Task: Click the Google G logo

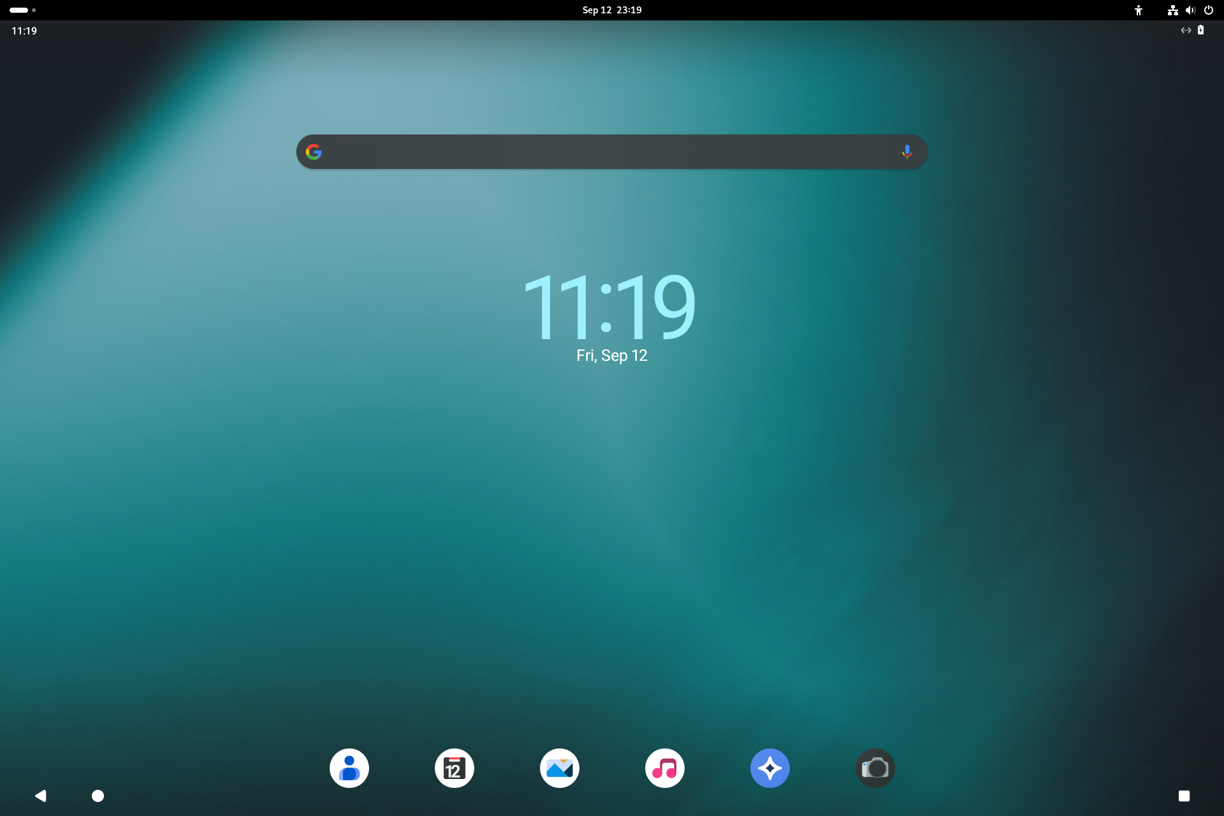Action: point(314,152)
